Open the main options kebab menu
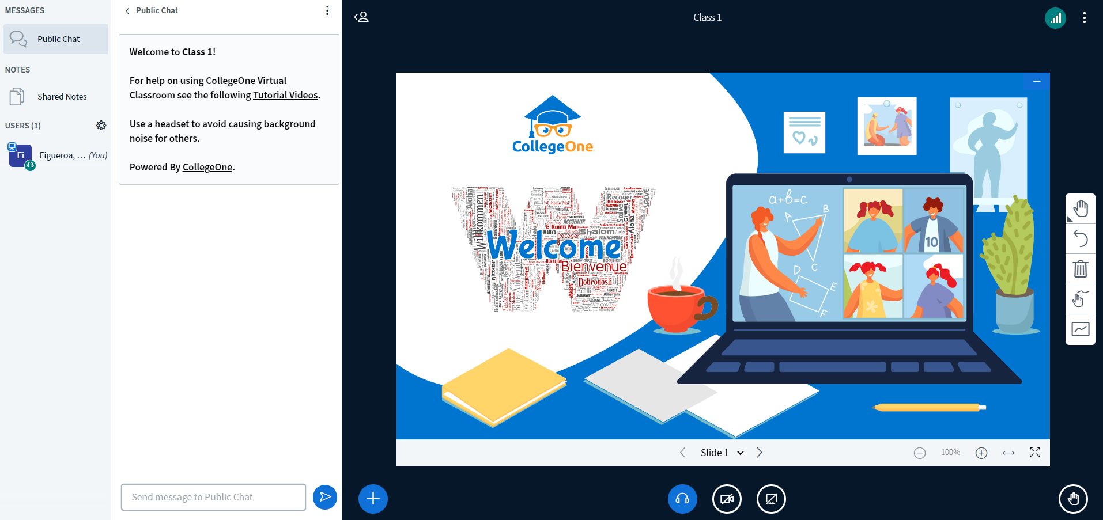This screenshot has width=1103, height=520. pos(1085,18)
